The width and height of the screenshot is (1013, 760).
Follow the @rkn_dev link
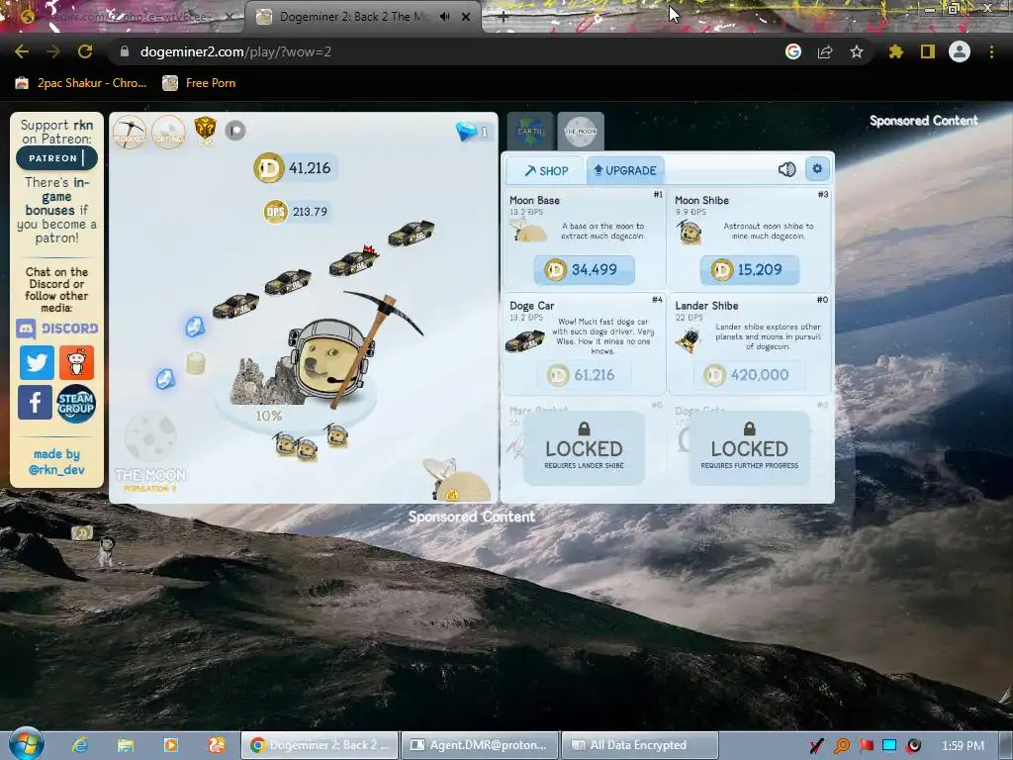(56, 470)
